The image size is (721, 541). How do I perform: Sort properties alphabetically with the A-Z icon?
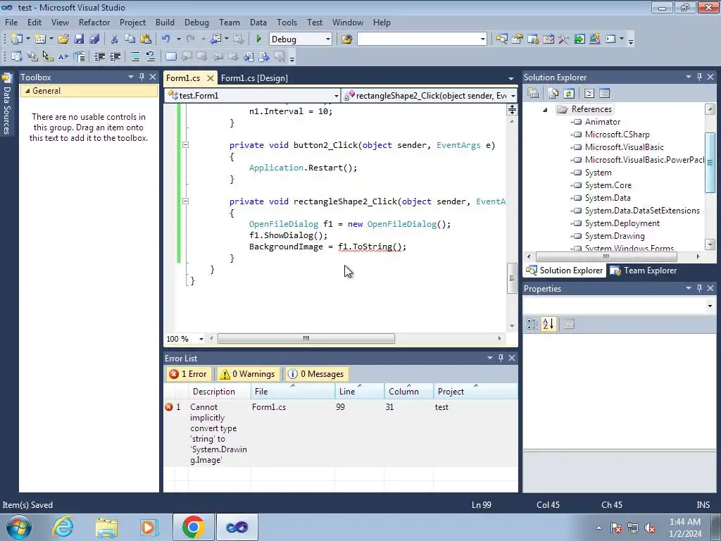pos(548,324)
